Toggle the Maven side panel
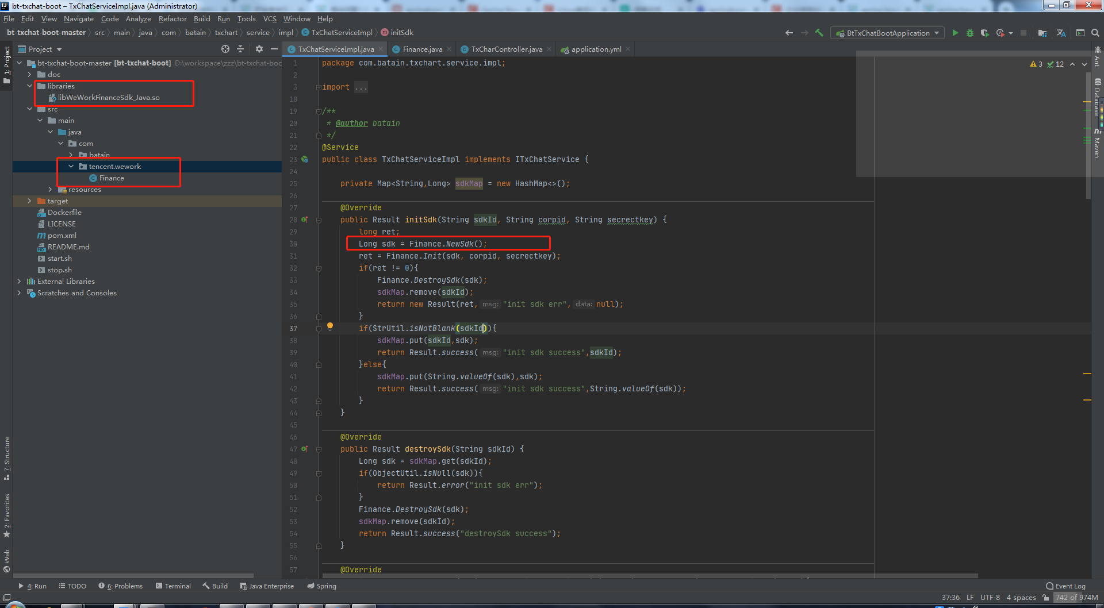This screenshot has height=608, width=1104. [1097, 144]
